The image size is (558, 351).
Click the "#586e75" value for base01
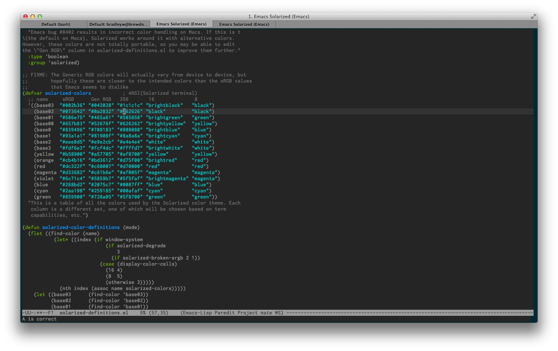73,118
